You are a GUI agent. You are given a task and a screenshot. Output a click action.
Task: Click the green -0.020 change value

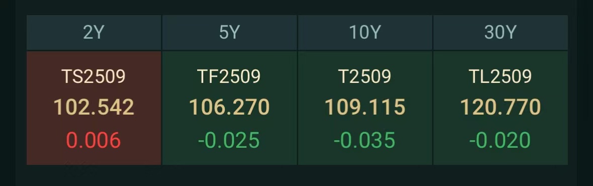click(x=500, y=140)
